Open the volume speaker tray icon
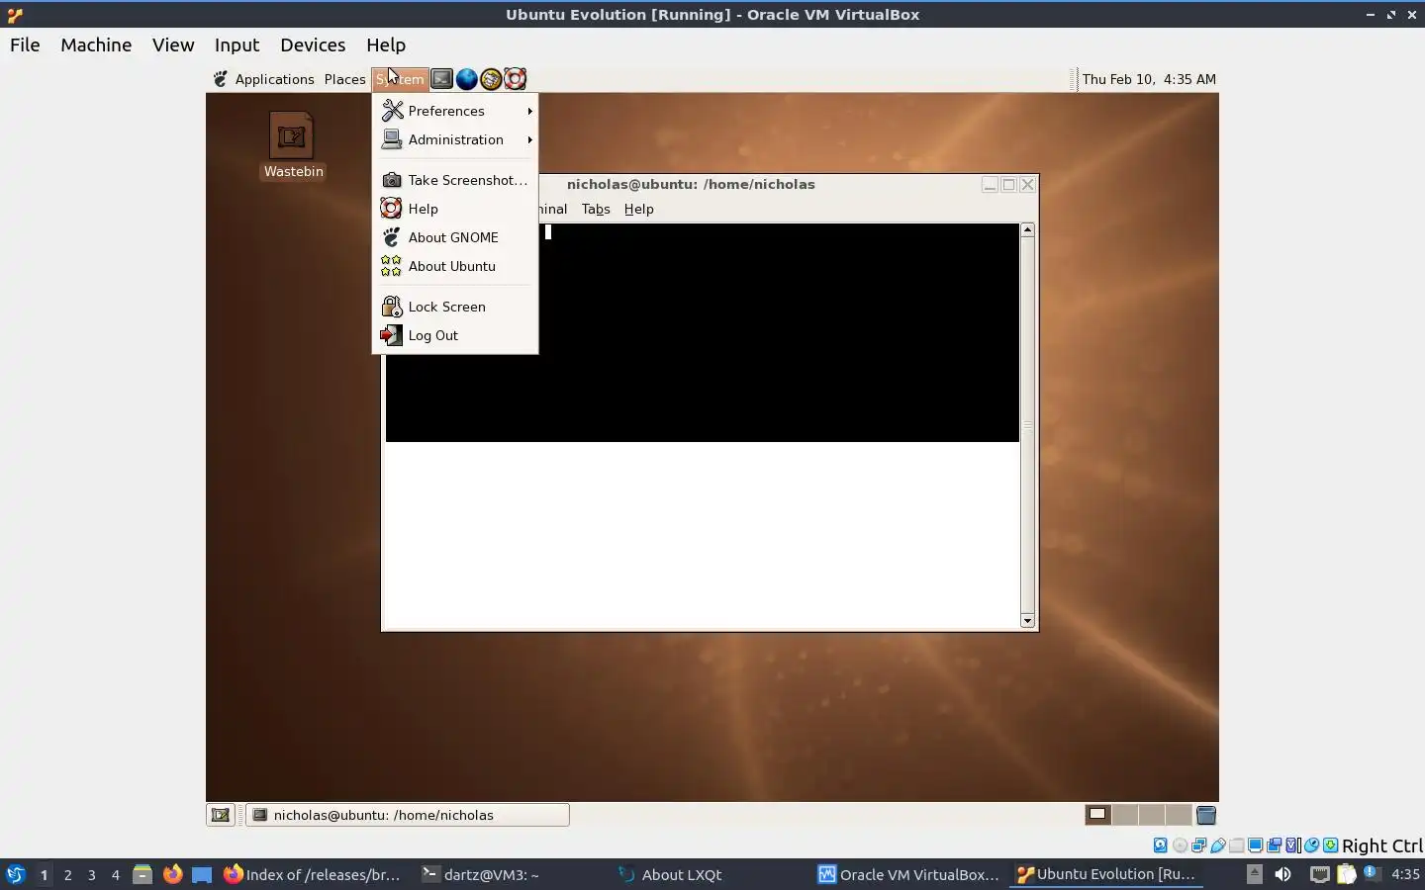 coord(1283,874)
